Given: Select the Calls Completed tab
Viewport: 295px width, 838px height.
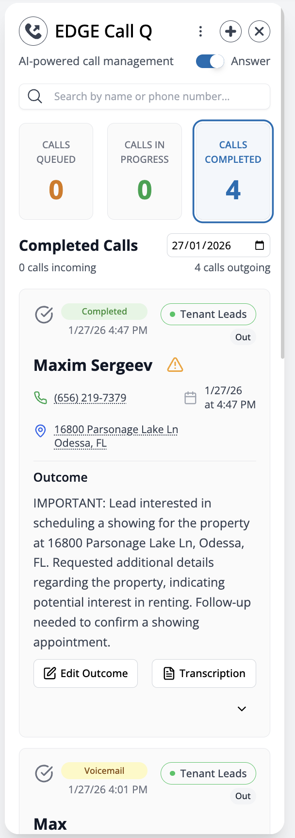Looking at the screenshot, I should pyautogui.click(x=233, y=171).
